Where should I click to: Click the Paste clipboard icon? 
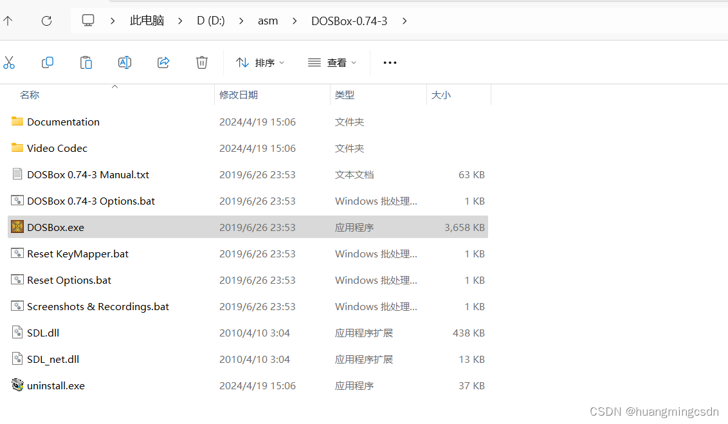pos(86,62)
